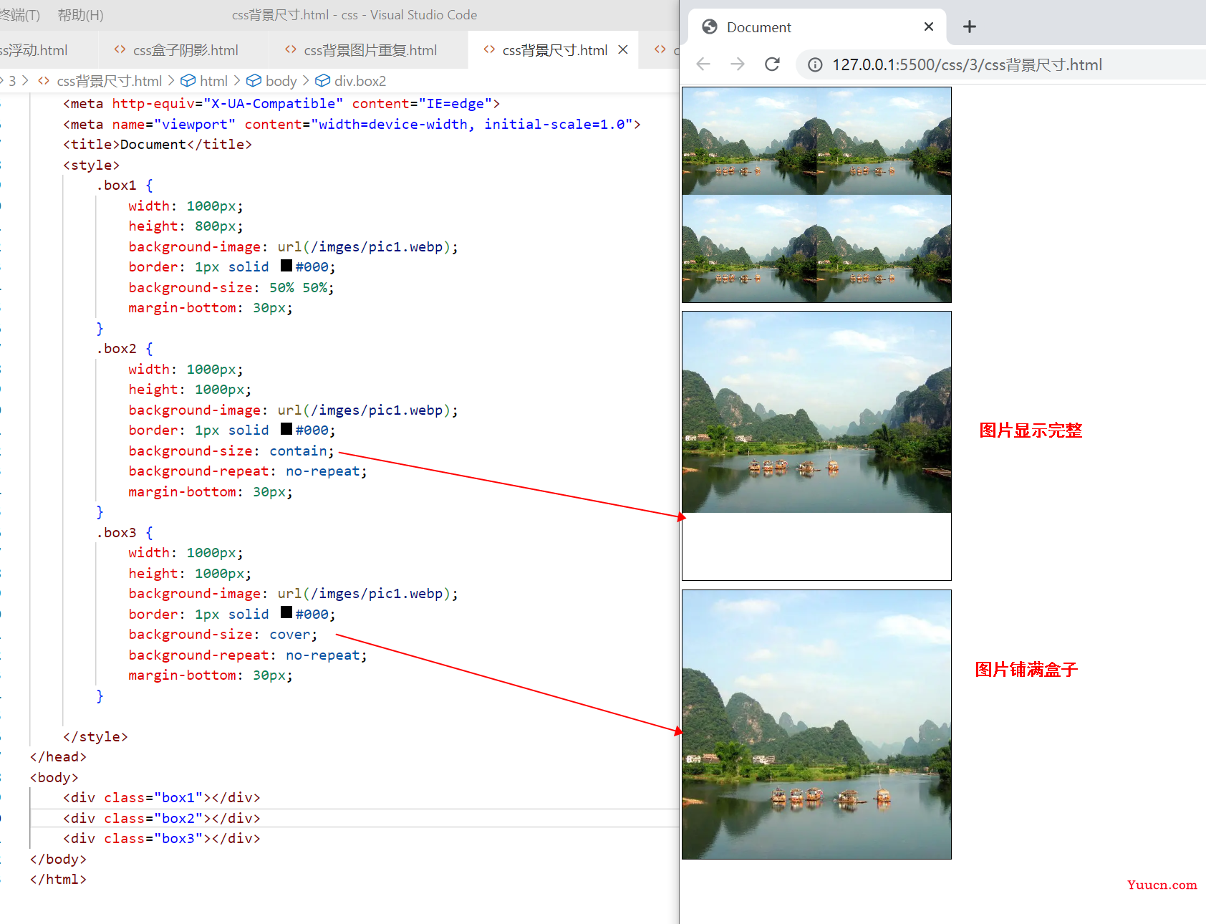Click the box2 contain image in browser
The width and height of the screenshot is (1206, 924).
pos(816,412)
